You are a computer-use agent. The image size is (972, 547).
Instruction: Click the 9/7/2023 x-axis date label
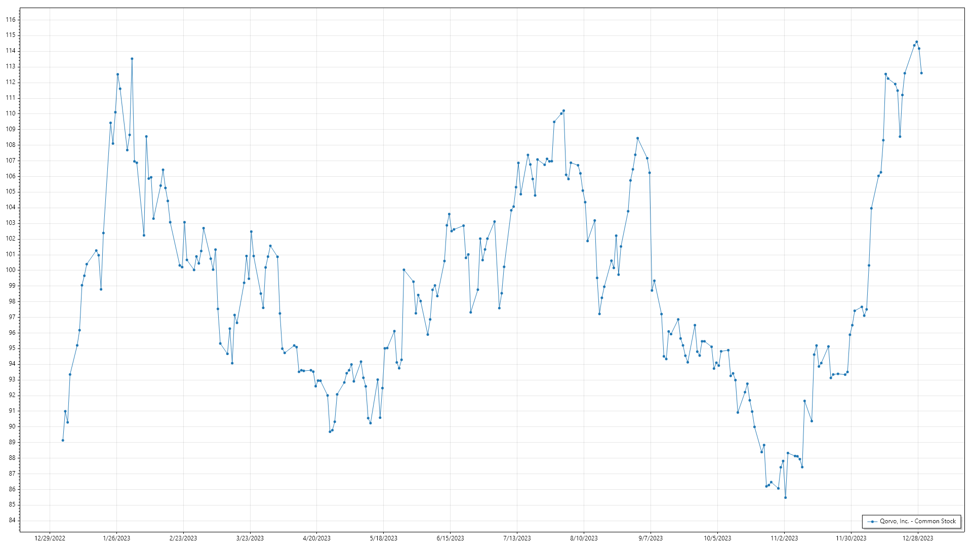(x=651, y=538)
